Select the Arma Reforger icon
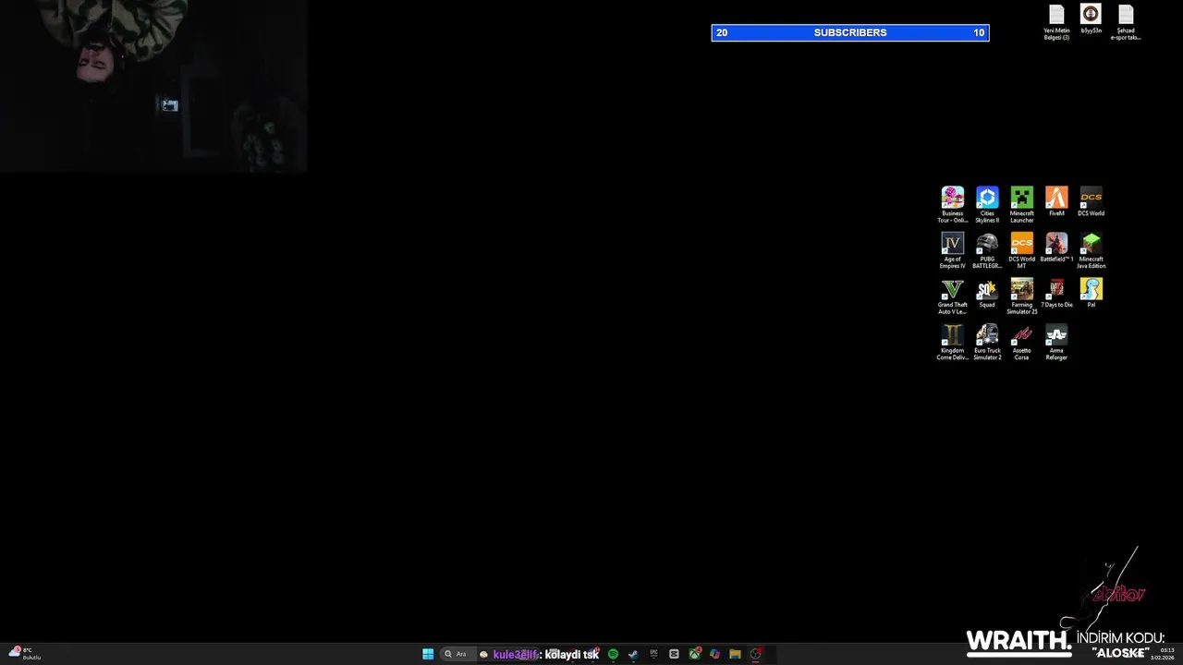Image resolution: width=1183 pixels, height=665 pixels. coord(1056,343)
